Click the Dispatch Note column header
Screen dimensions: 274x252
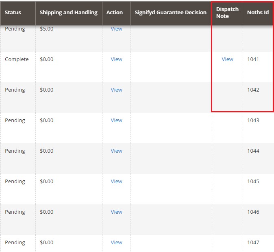click(x=227, y=13)
